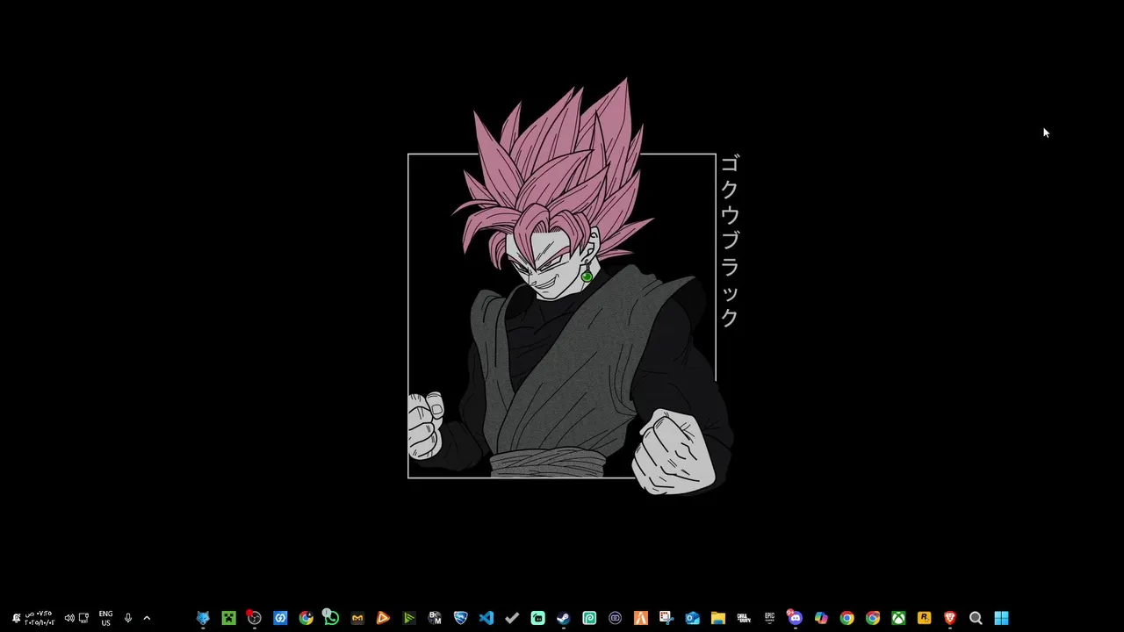Open Rockstar Games Launcher
Viewport: 1124px width, 632px height.
click(924, 618)
